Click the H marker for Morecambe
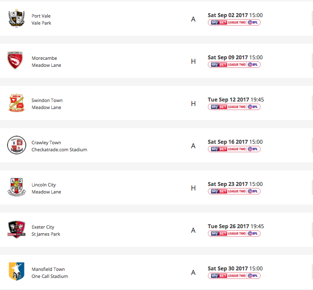Image resolution: width=313 pixels, height=290 pixels. click(193, 61)
